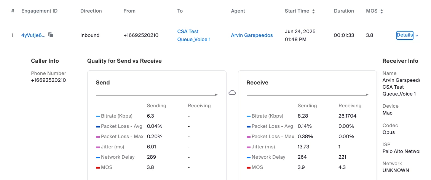Click Receive panel Packet Loss - Max legend marker
The height and width of the screenshot is (180, 431).
click(x=249, y=137)
